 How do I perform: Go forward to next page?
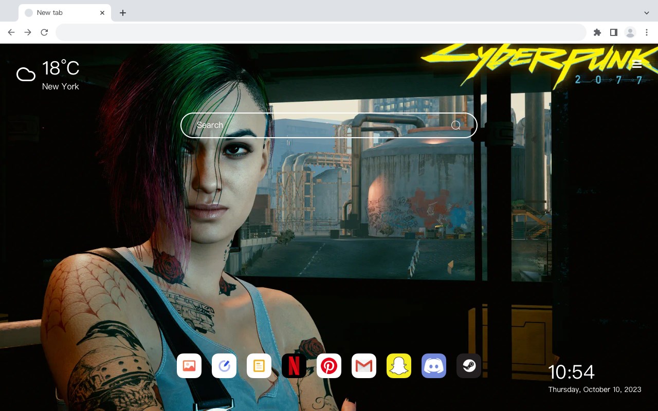[28, 32]
